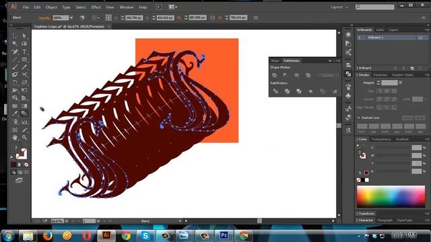Select the Blend tool
Viewport: 431px width, 242px height.
24,114
